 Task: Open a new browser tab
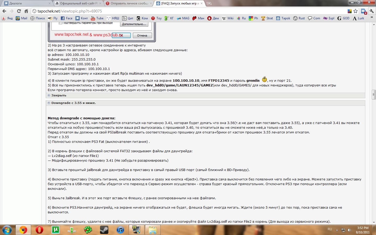pos(209,3)
